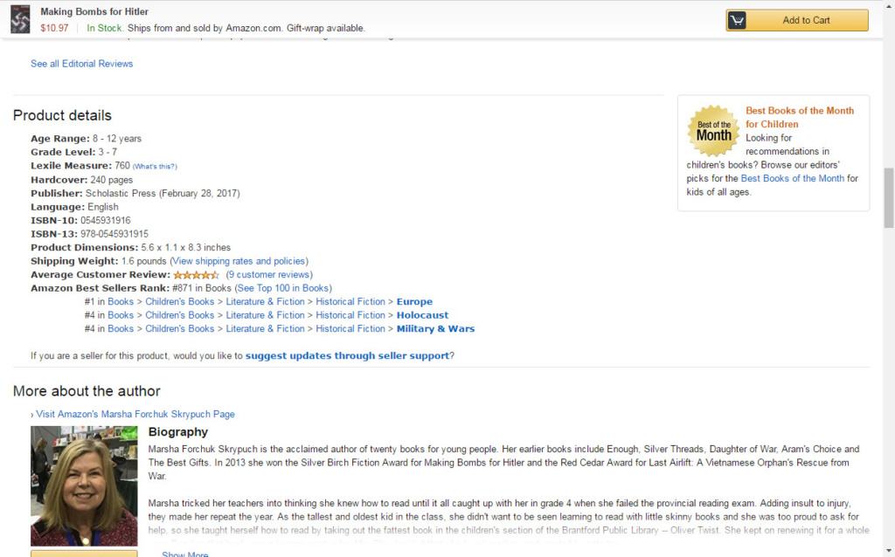Open the Lexile 'What's this?' link
The width and height of the screenshot is (895, 557).
tap(155, 166)
